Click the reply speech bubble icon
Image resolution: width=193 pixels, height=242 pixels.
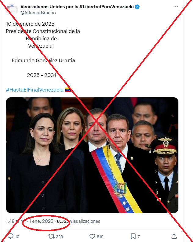pos(10,236)
